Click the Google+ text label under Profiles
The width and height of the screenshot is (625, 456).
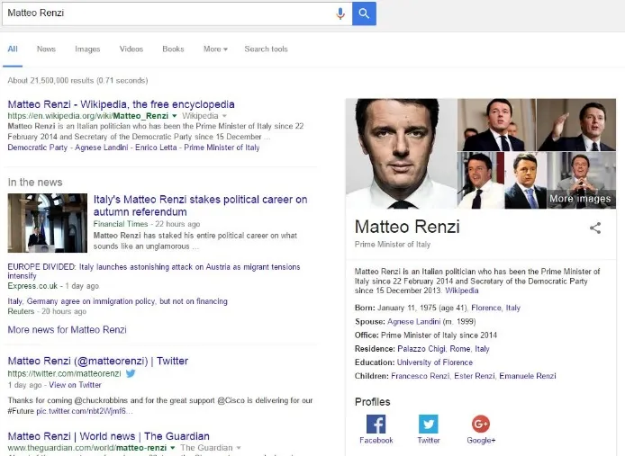(x=481, y=441)
